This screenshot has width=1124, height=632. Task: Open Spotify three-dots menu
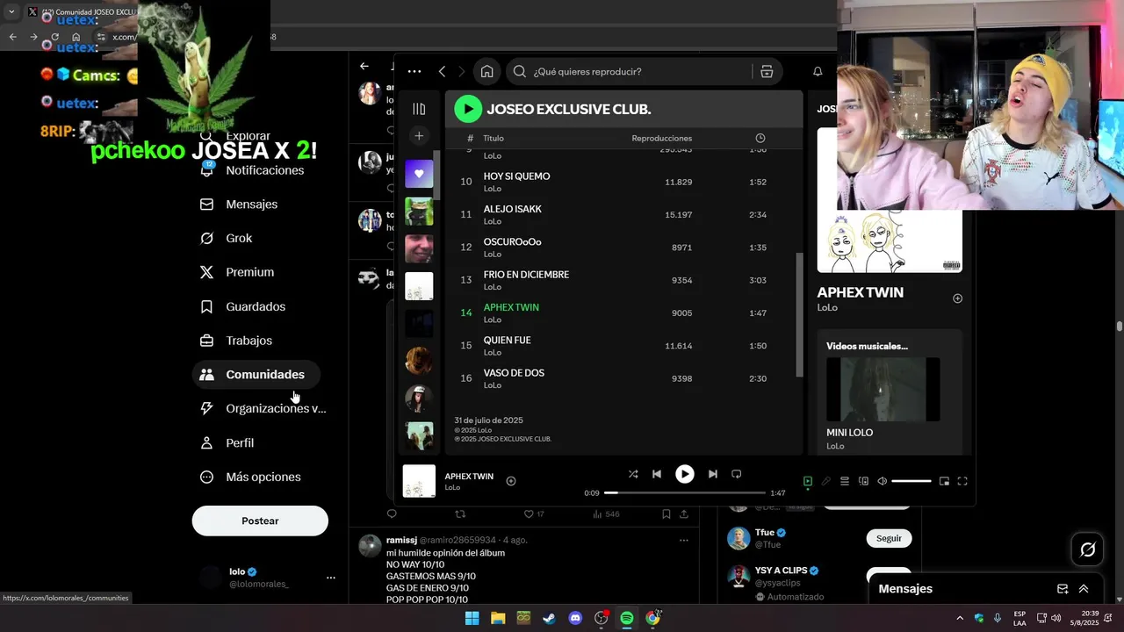tap(414, 72)
